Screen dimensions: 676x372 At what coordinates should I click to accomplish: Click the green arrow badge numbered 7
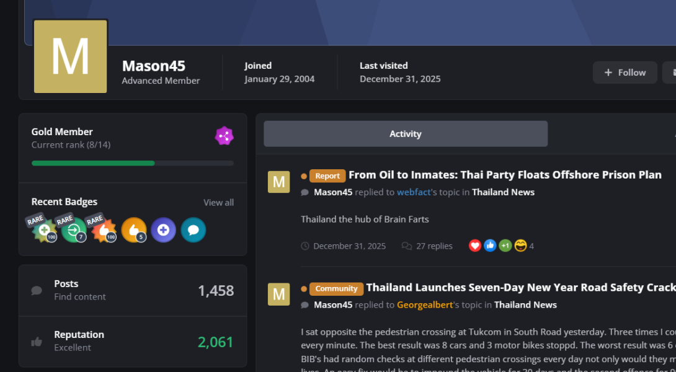tap(74, 230)
